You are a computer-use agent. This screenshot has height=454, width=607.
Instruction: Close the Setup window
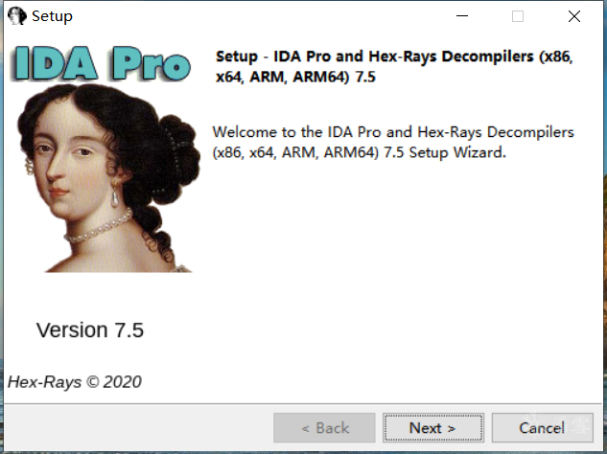(574, 16)
